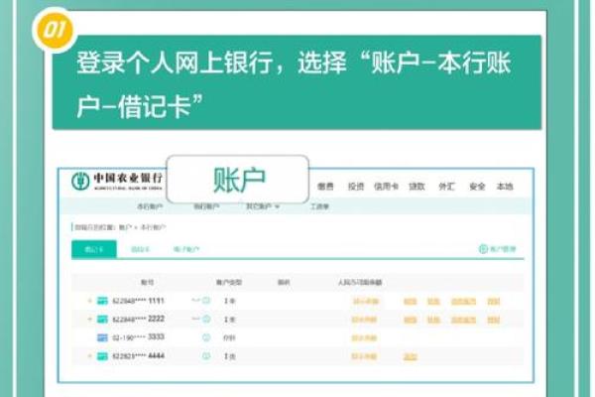Screen dimensions: 595x397
Task: Click the last action link in the 2222 row
Action: [493, 320]
